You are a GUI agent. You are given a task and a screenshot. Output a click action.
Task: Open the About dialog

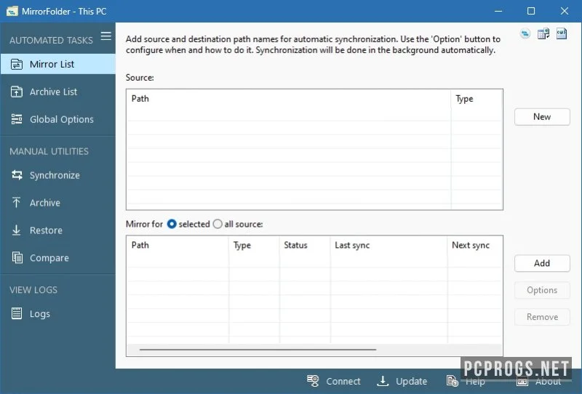coord(538,381)
